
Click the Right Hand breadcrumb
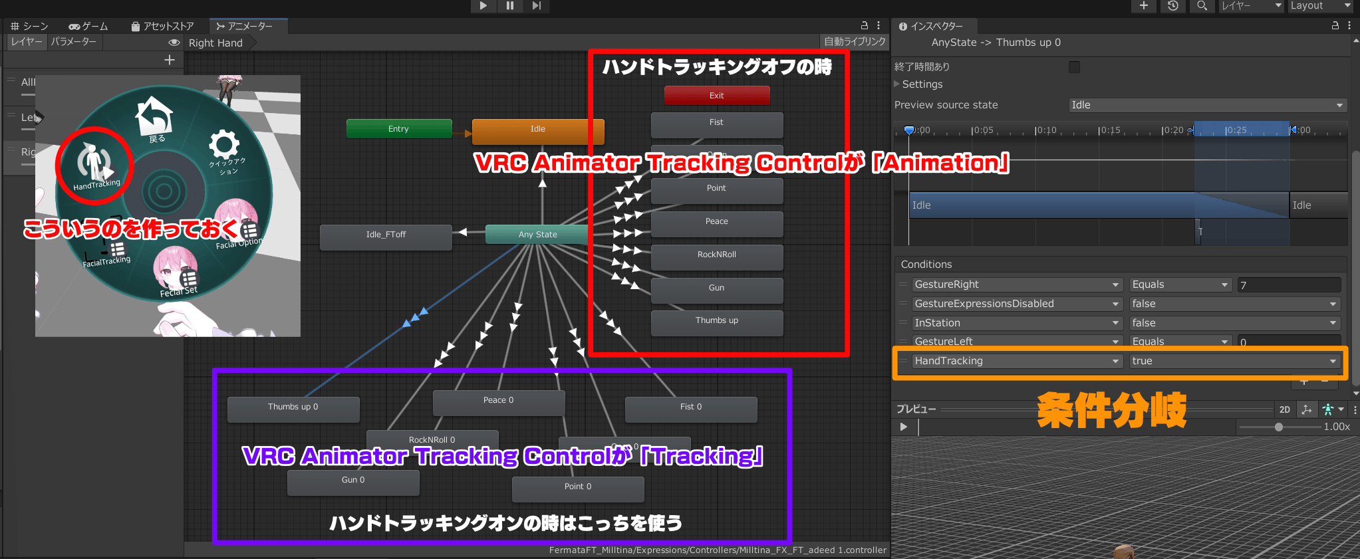215,43
